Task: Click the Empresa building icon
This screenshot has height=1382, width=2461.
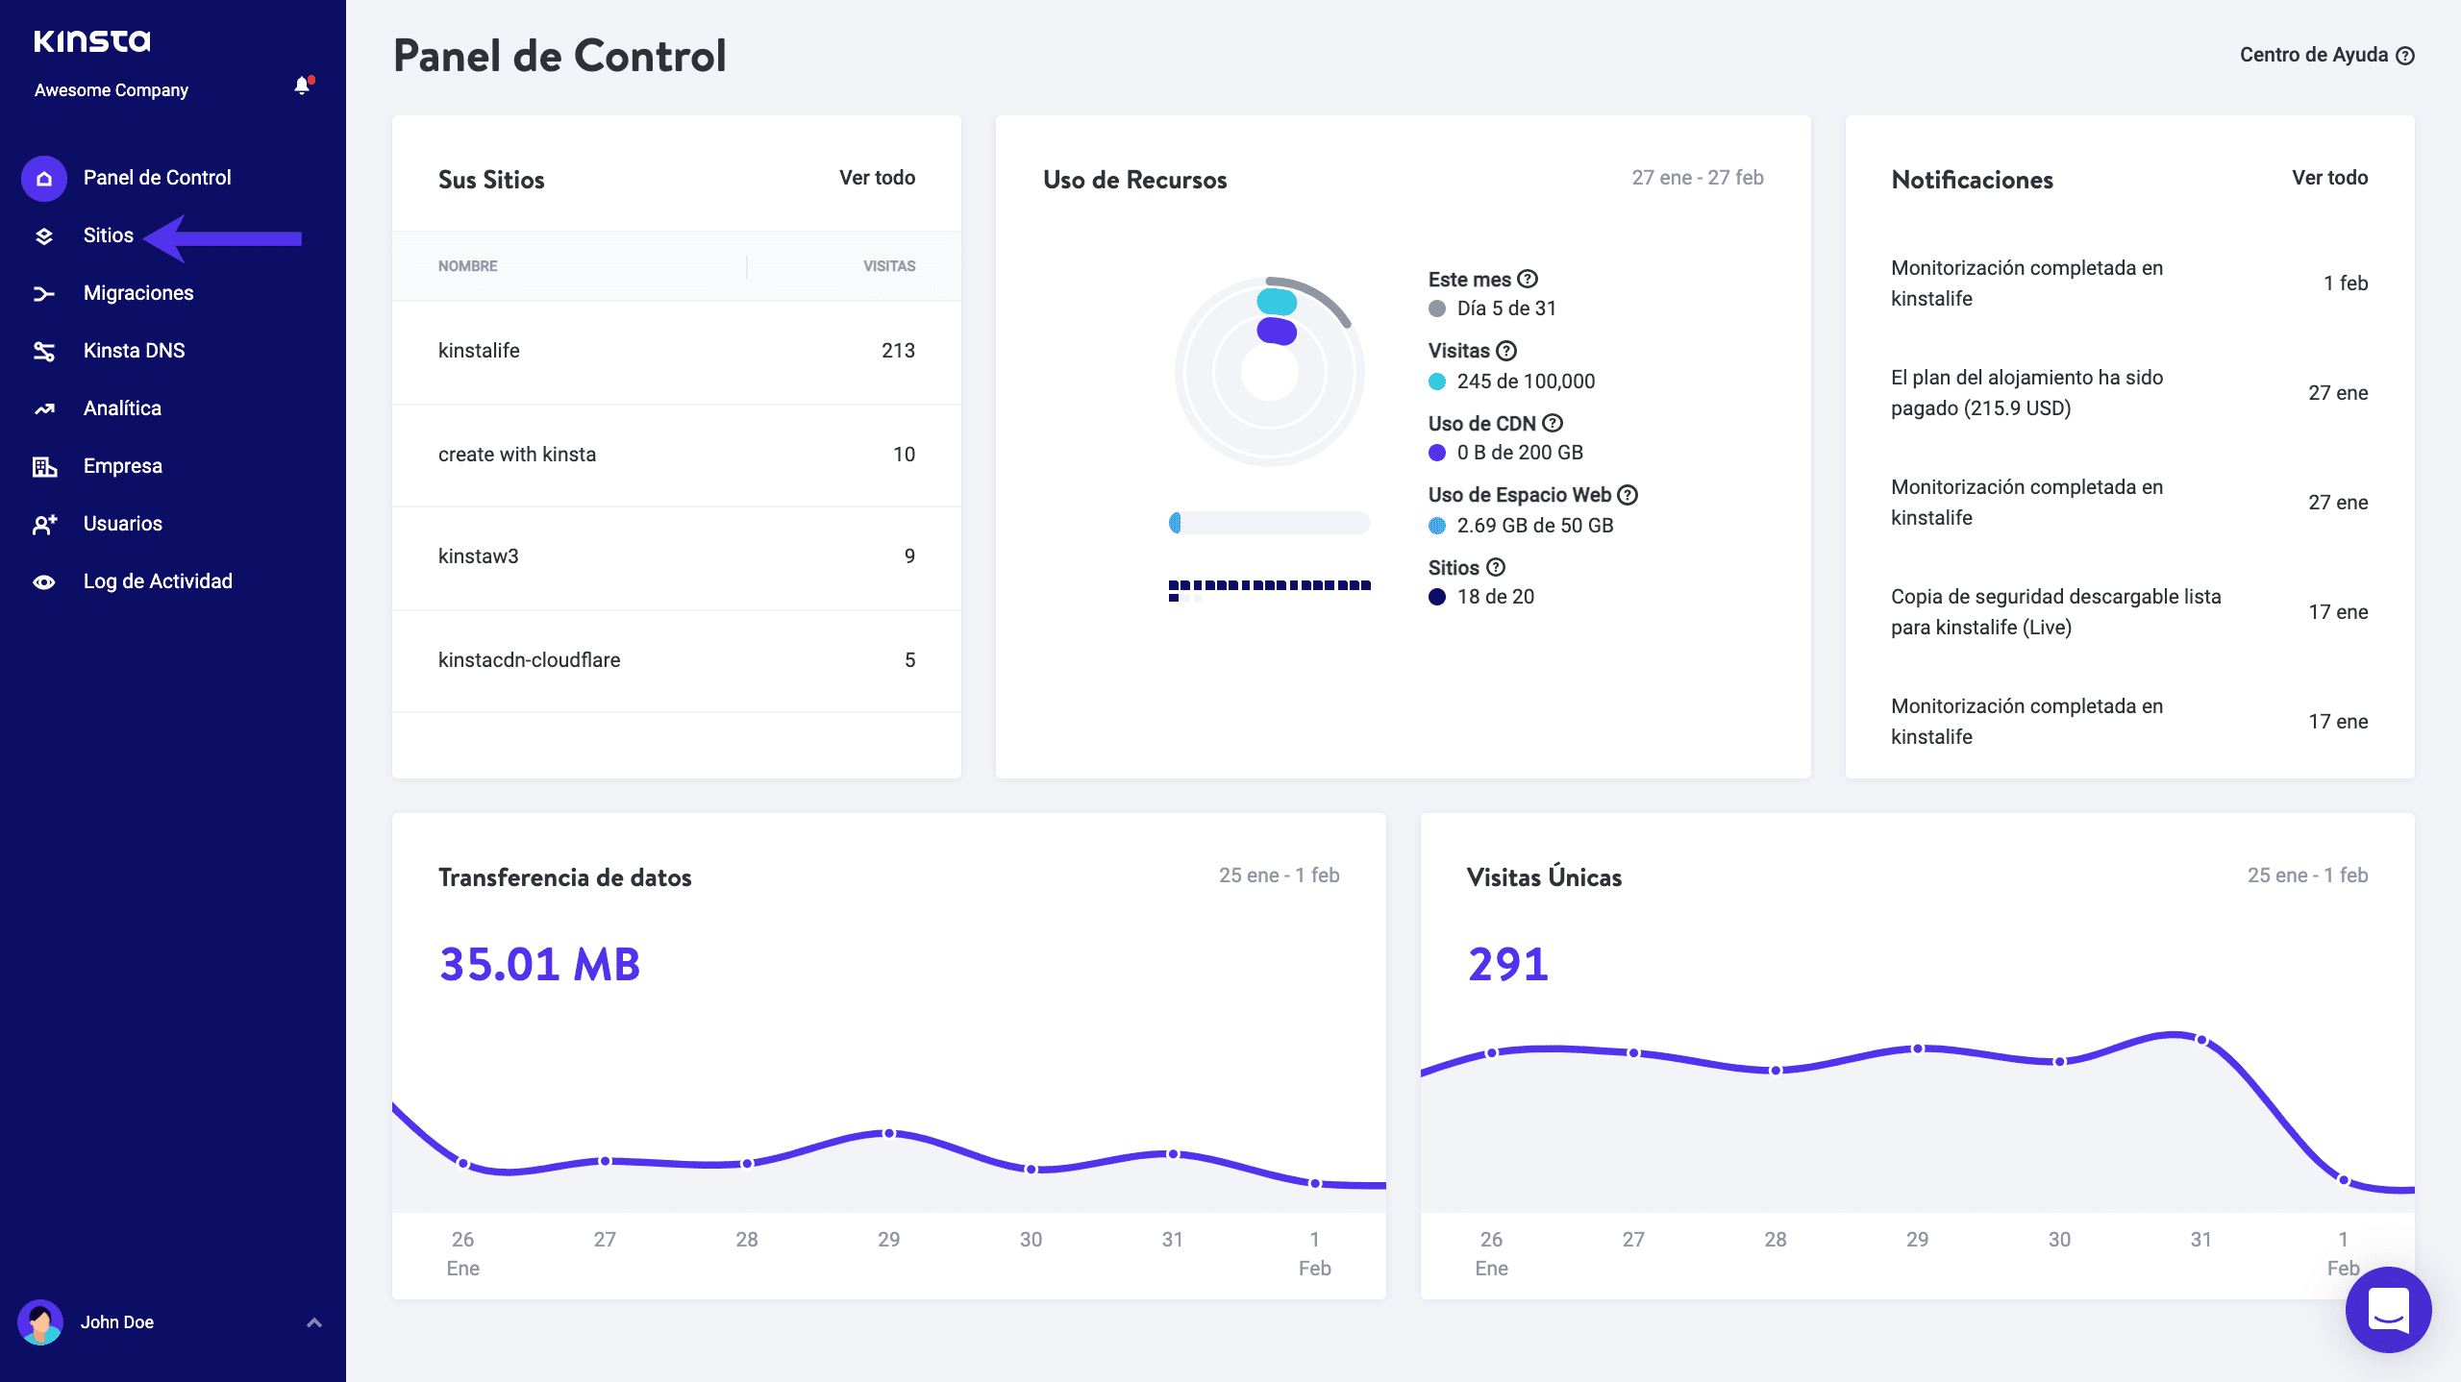Action: tap(44, 466)
